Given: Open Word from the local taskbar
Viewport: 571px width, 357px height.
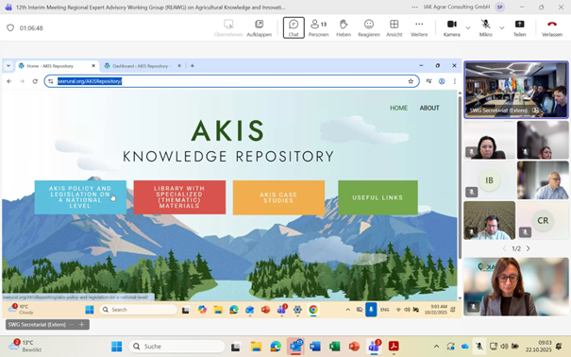Looking at the screenshot, I should click(x=315, y=346).
